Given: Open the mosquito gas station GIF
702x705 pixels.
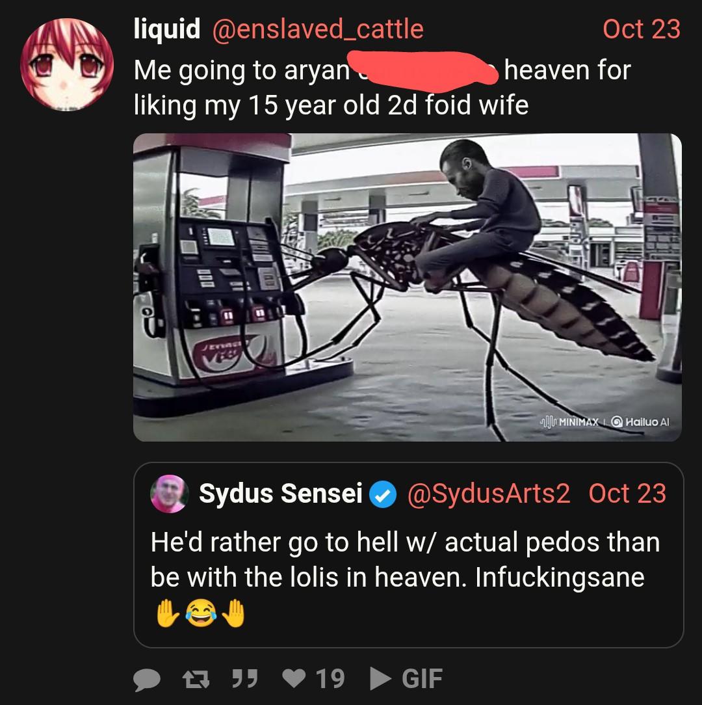Looking at the screenshot, I should [407, 286].
